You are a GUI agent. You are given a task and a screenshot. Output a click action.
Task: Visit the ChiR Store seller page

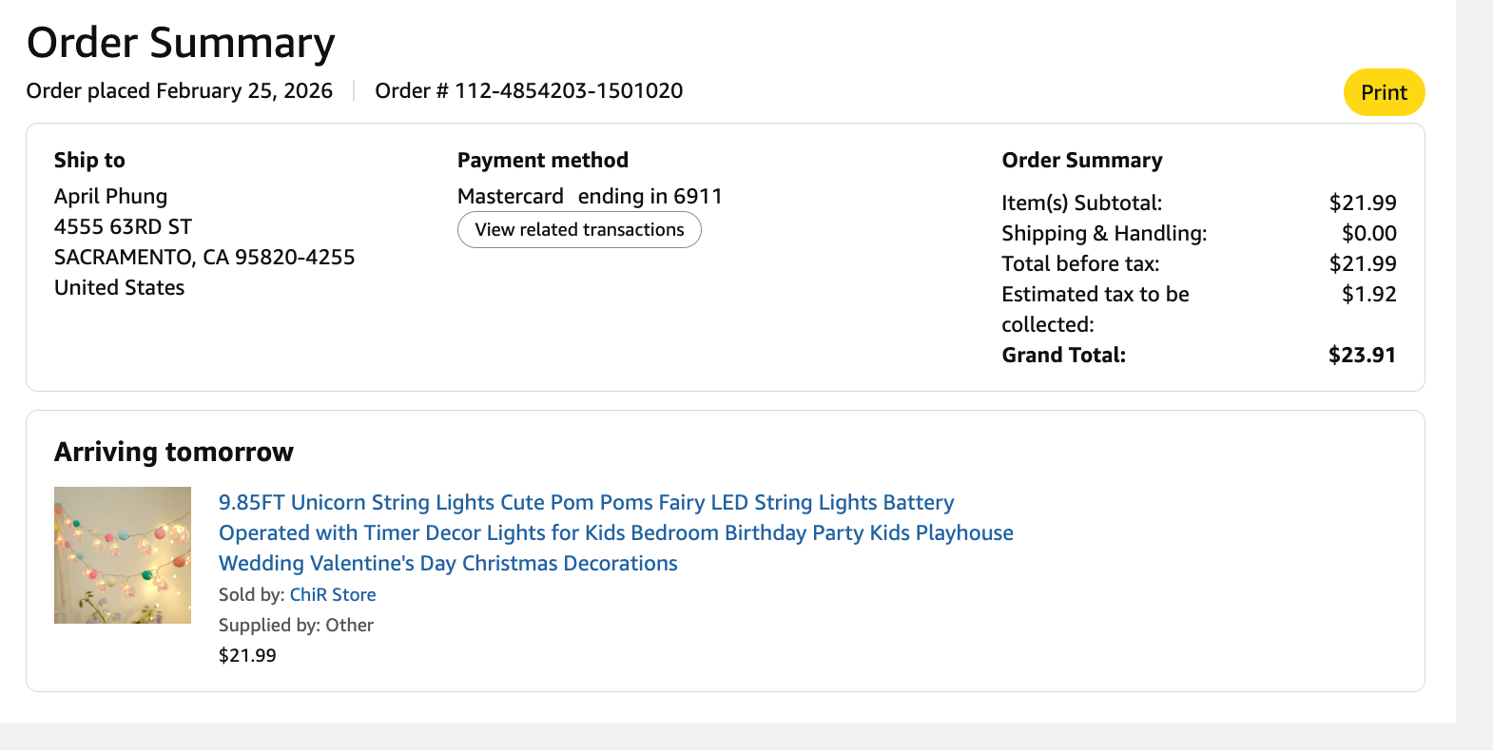(x=333, y=594)
